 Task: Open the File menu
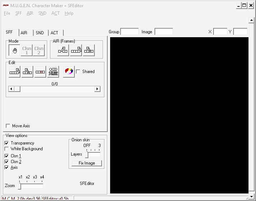point(7,13)
